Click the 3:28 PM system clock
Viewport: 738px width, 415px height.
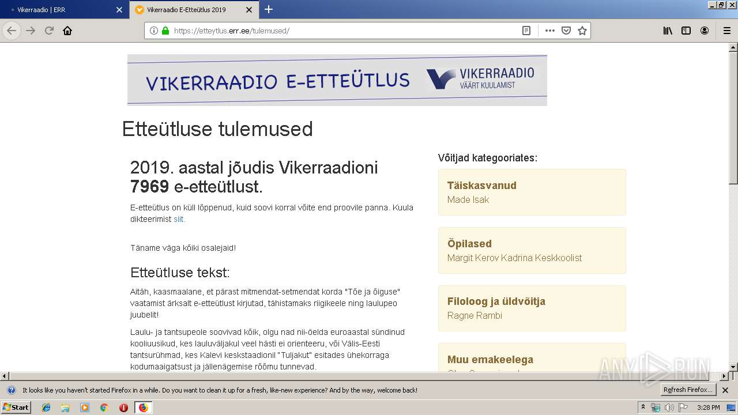click(708, 408)
